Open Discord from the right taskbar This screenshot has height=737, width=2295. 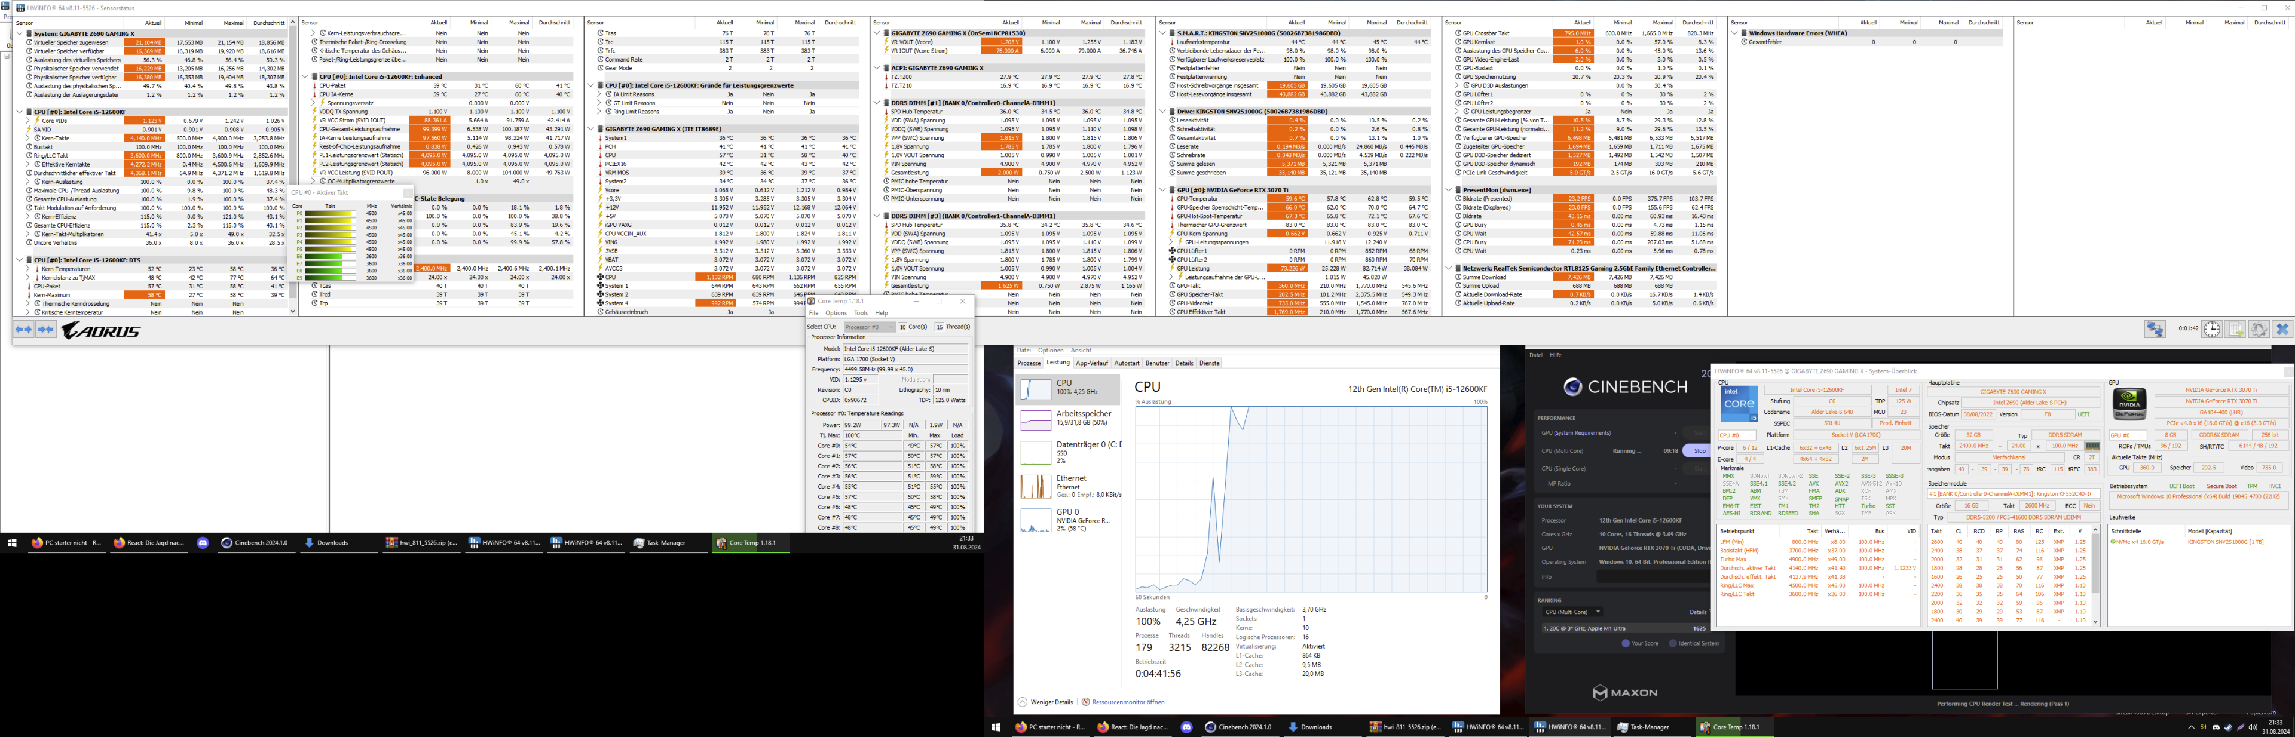[x=1186, y=727]
